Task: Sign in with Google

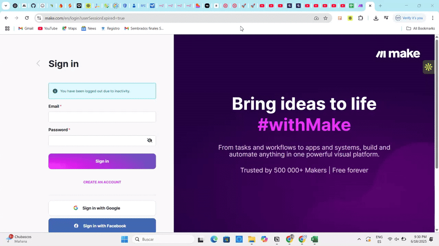Action: (102, 208)
